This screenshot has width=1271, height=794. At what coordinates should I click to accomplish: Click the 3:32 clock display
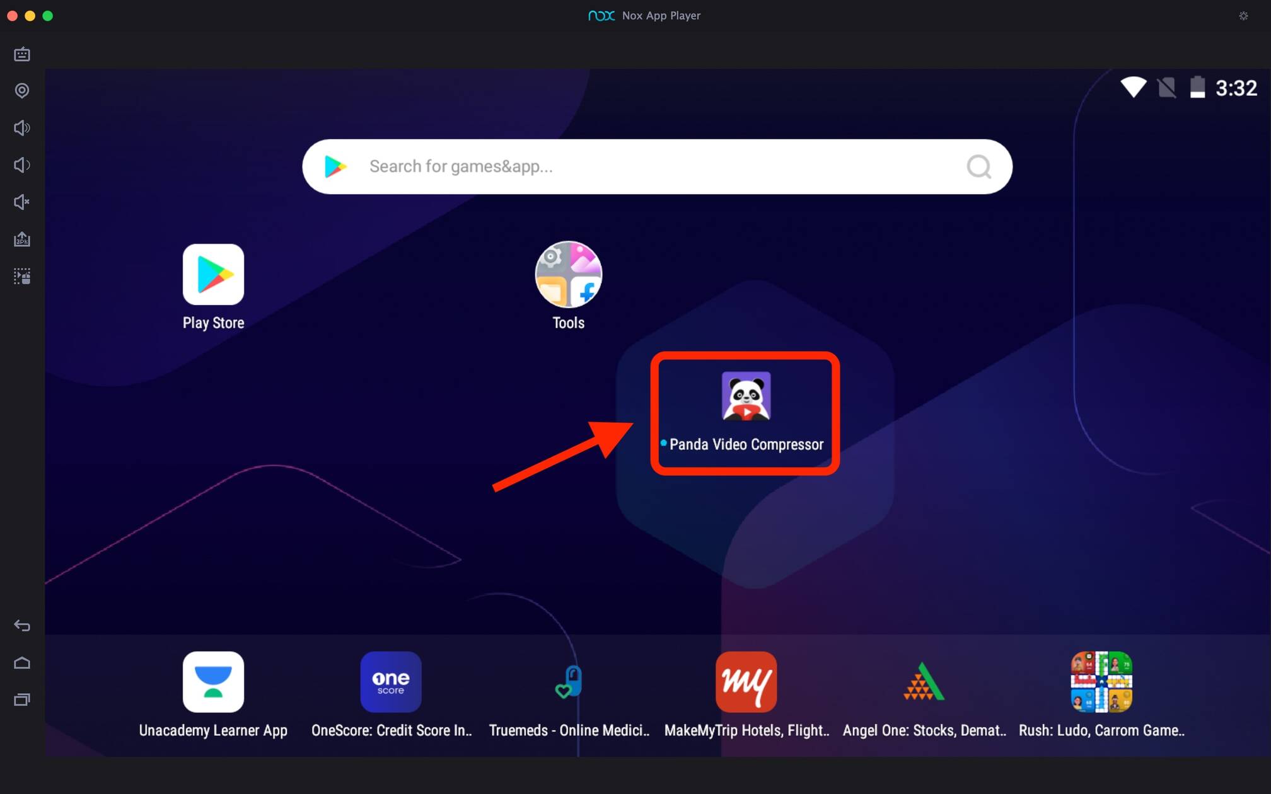click(1236, 88)
